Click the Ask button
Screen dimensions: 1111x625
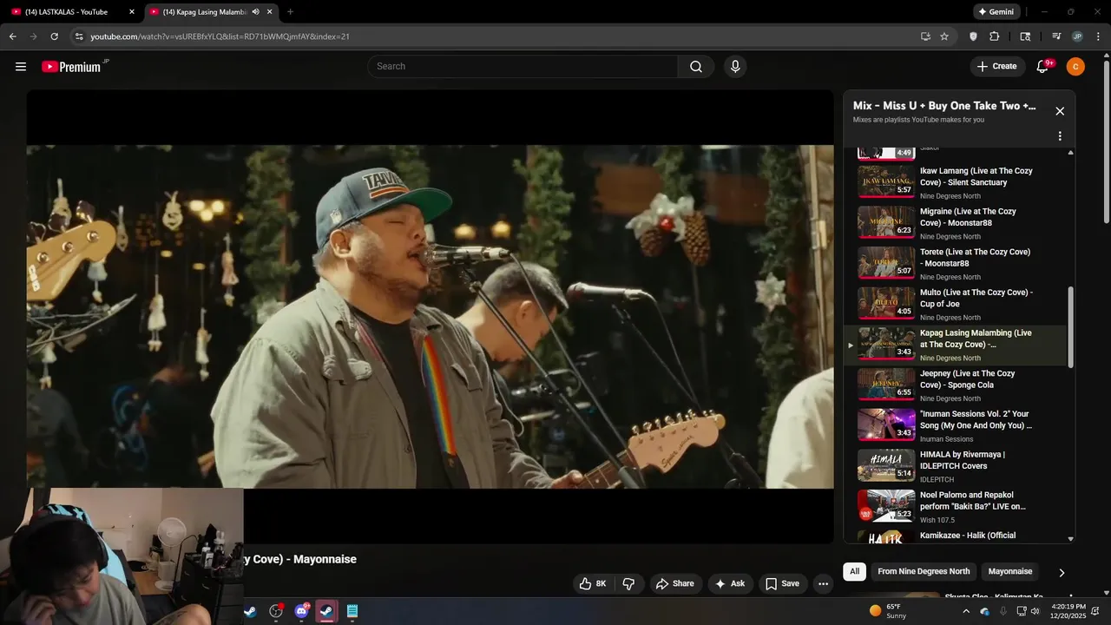tap(730, 583)
